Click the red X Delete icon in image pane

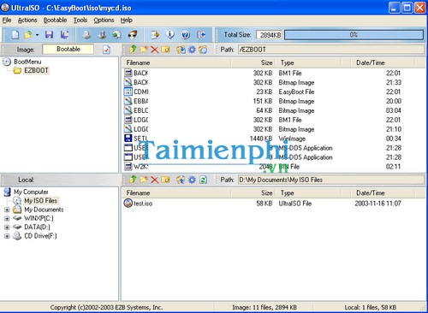[154, 50]
